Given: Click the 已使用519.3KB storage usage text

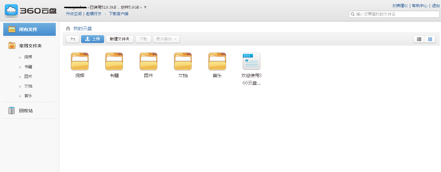Looking at the screenshot, I should tap(103, 7).
